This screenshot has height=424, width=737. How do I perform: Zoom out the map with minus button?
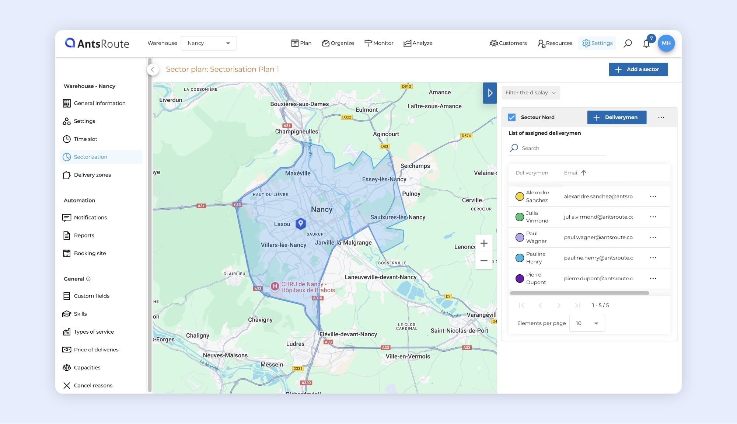tap(484, 261)
